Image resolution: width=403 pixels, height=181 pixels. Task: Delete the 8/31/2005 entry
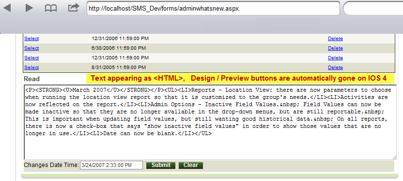coord(335,68)
